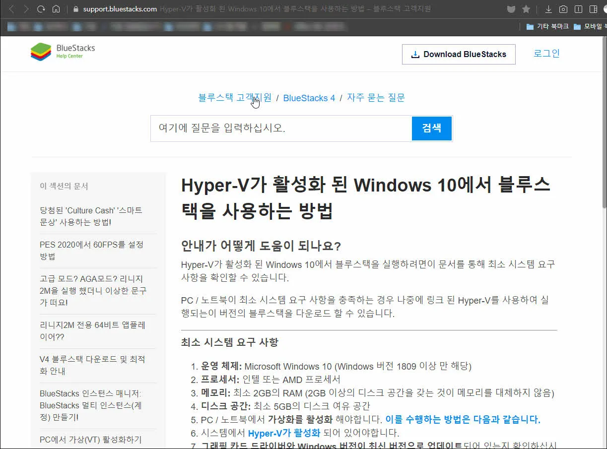Image resolution: width=607 pixels, height=449 pixels.
Task: Open the sidebar panel icon in the toolbar
Action: pos(592,8)
